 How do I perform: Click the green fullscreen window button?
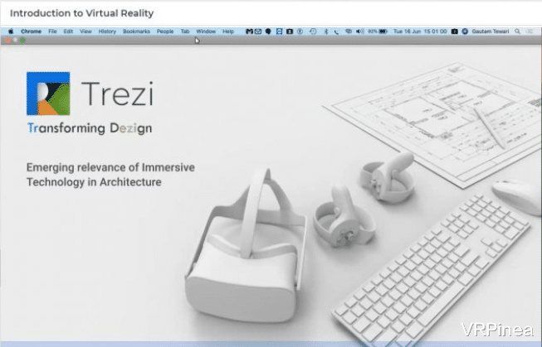point(22,41)
